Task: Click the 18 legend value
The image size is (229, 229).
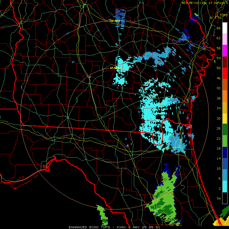Action: tap(219, 149)
